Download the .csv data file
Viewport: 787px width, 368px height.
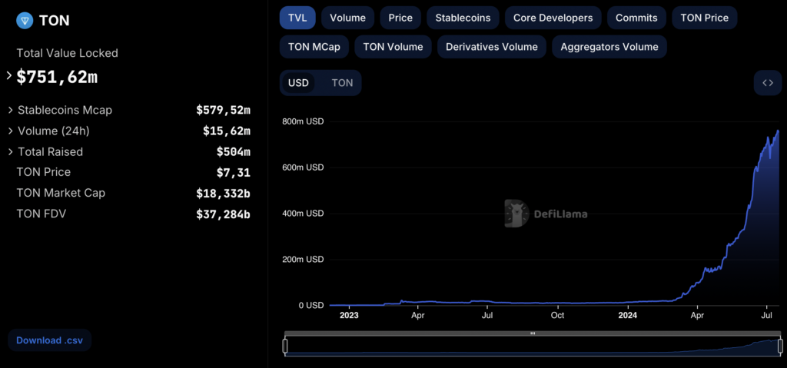49,340
